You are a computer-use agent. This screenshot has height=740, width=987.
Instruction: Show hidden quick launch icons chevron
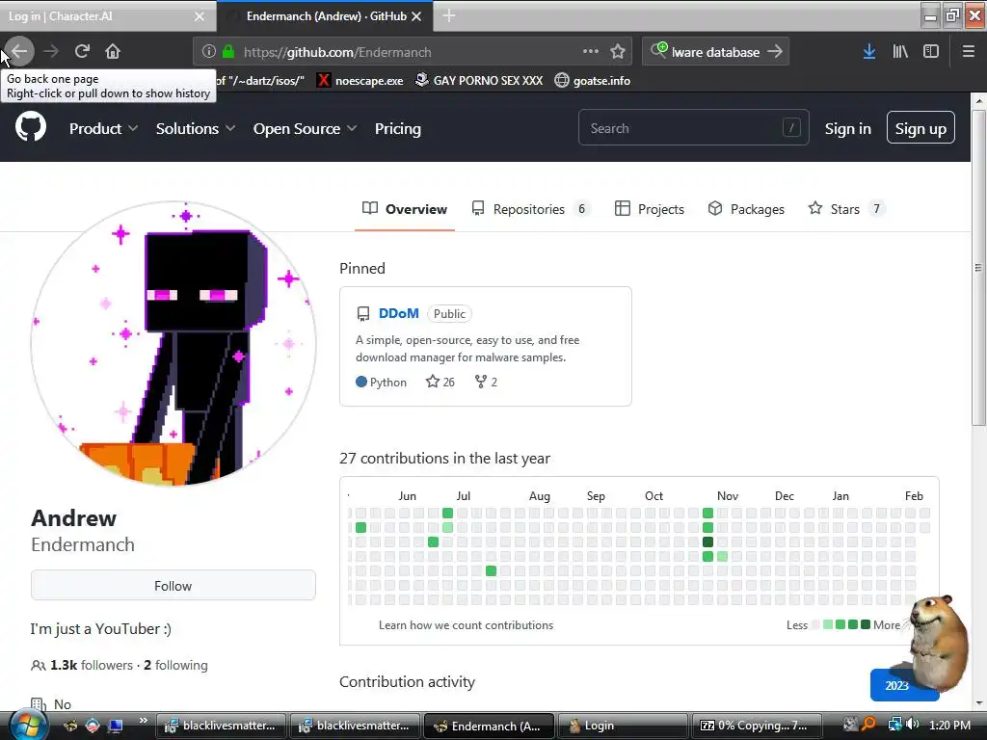[144, 721]
